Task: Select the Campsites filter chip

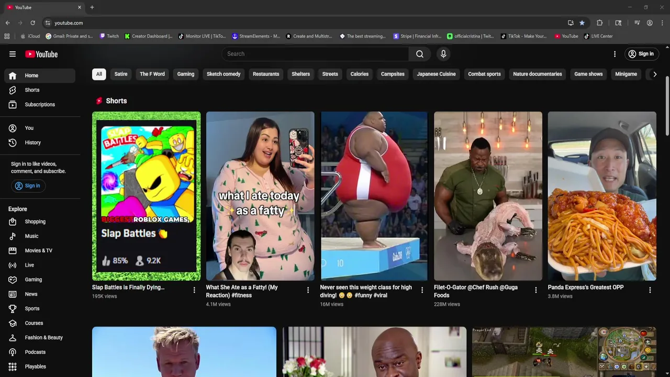Action: [393, 74]
